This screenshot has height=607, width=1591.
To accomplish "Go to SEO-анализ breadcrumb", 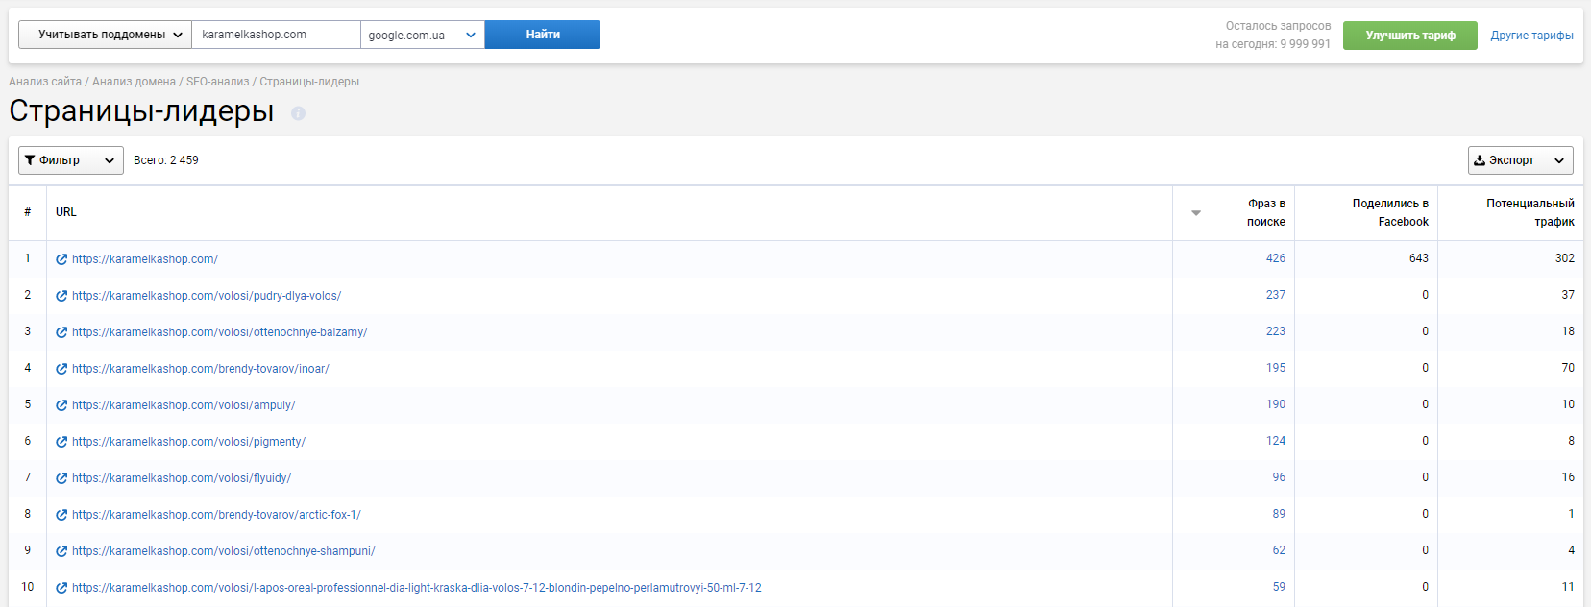I will 217,82.
